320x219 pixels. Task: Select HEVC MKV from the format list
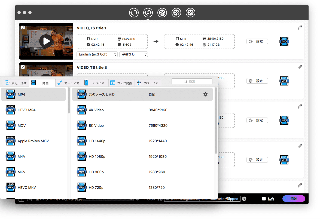pyautogui.click(x=27, y=187)
